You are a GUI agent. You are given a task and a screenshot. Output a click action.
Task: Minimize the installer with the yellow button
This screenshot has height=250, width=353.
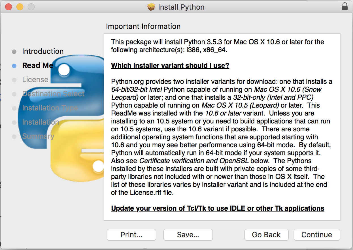tap(20, 7)
